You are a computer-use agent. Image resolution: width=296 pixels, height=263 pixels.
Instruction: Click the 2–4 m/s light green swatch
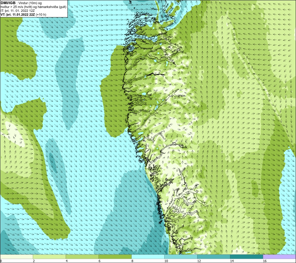coord(49,256)
